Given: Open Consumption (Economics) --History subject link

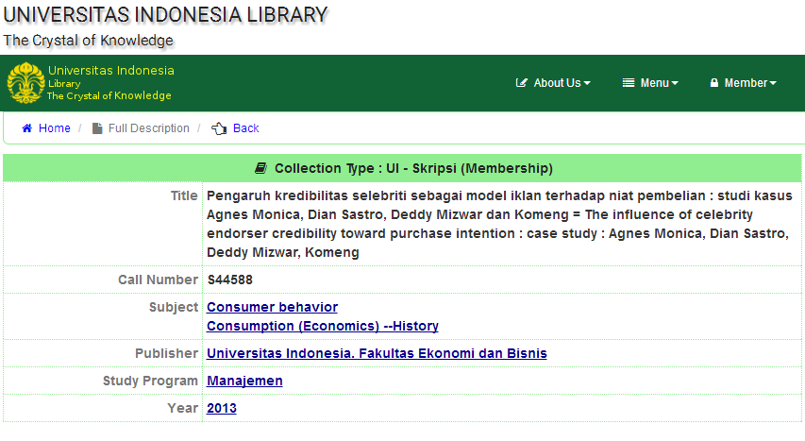Looking at the screenshot, I should point(323,326).
